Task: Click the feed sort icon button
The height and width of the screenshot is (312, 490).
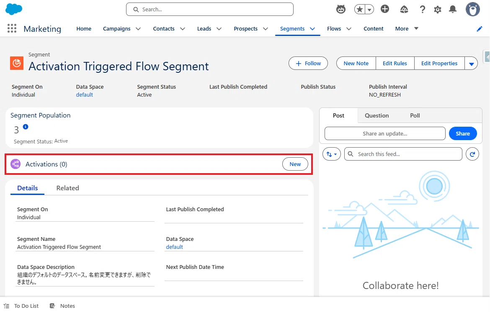Action: (332, 154)
